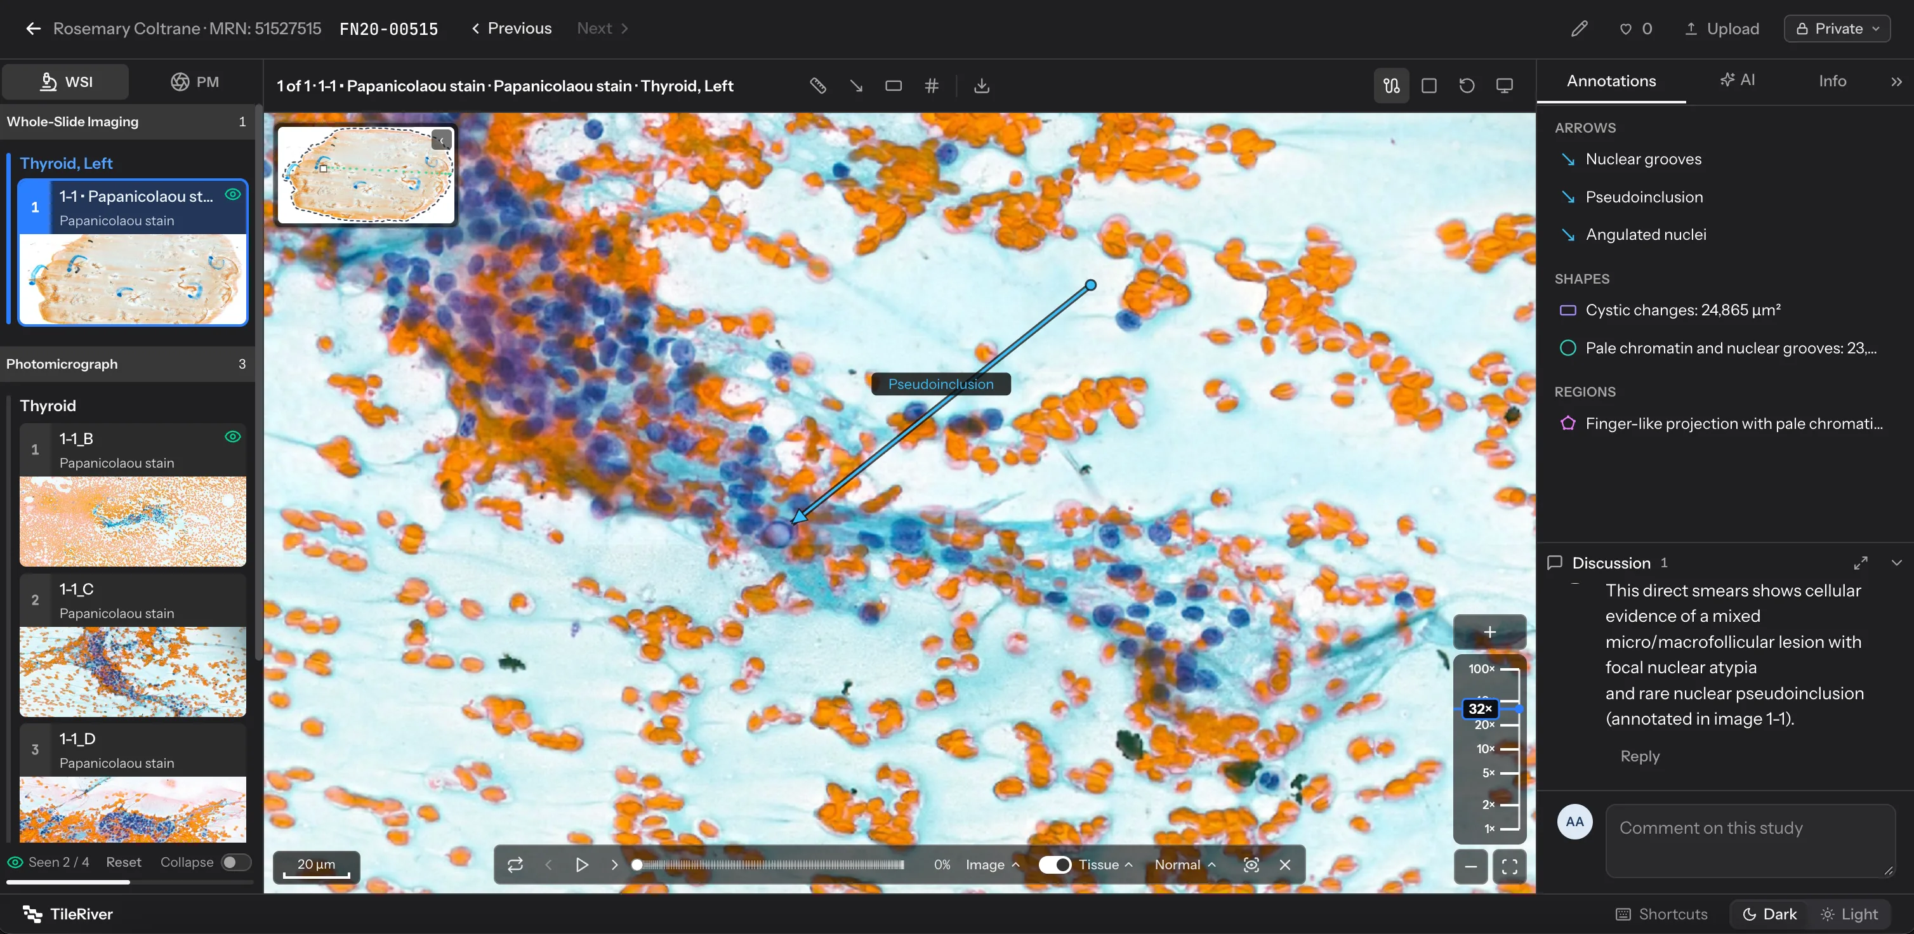Open the Normal speed dropdown

[1185, 865]
